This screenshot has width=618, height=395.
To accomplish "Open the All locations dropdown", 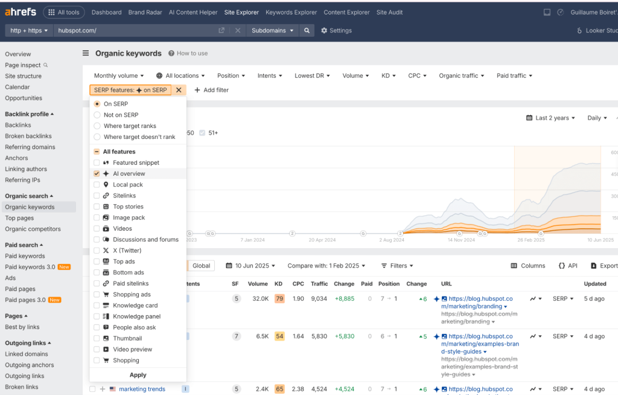I will coord(180,75).
